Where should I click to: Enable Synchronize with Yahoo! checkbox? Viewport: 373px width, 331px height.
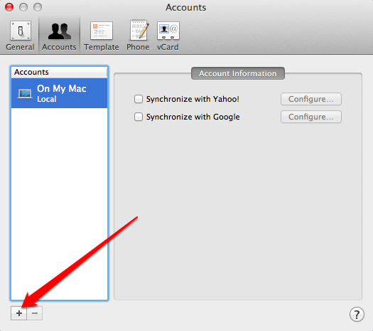coord(139,99)
